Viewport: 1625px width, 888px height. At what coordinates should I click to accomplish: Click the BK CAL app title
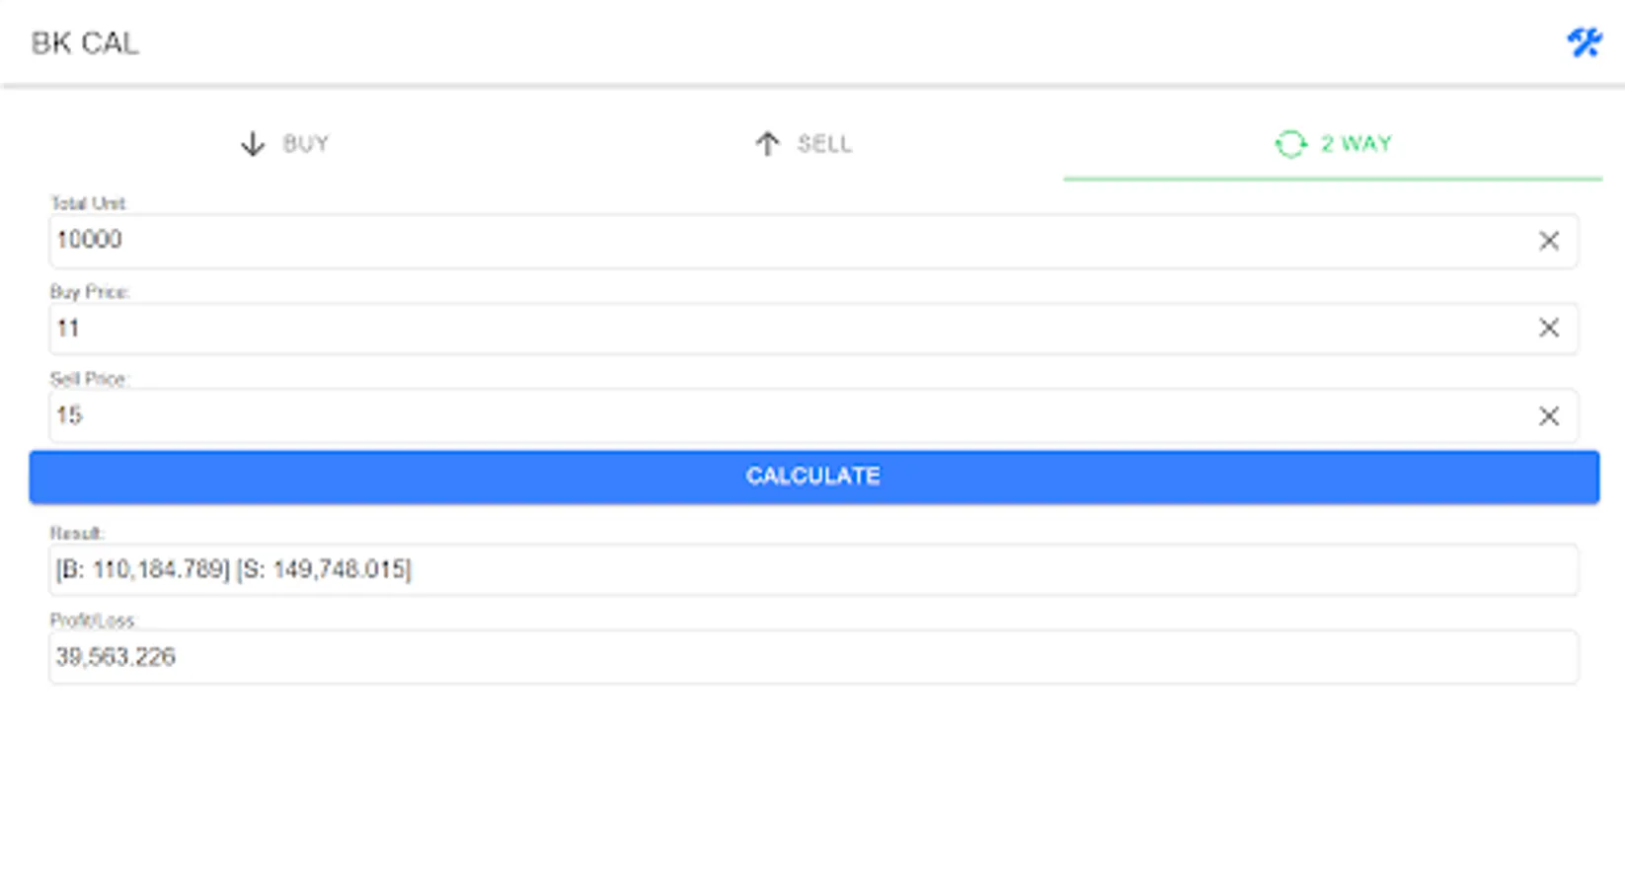[x=85, y=43]
